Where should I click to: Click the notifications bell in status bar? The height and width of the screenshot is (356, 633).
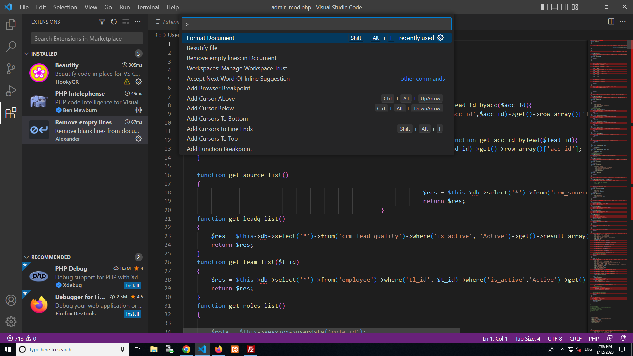[623, 338]
